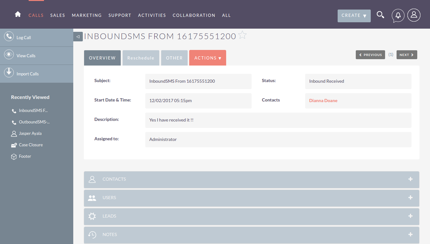This screenshot has width=430, height=244.
Task: Click the Recently Viewed heading
Action: [30, 97]
